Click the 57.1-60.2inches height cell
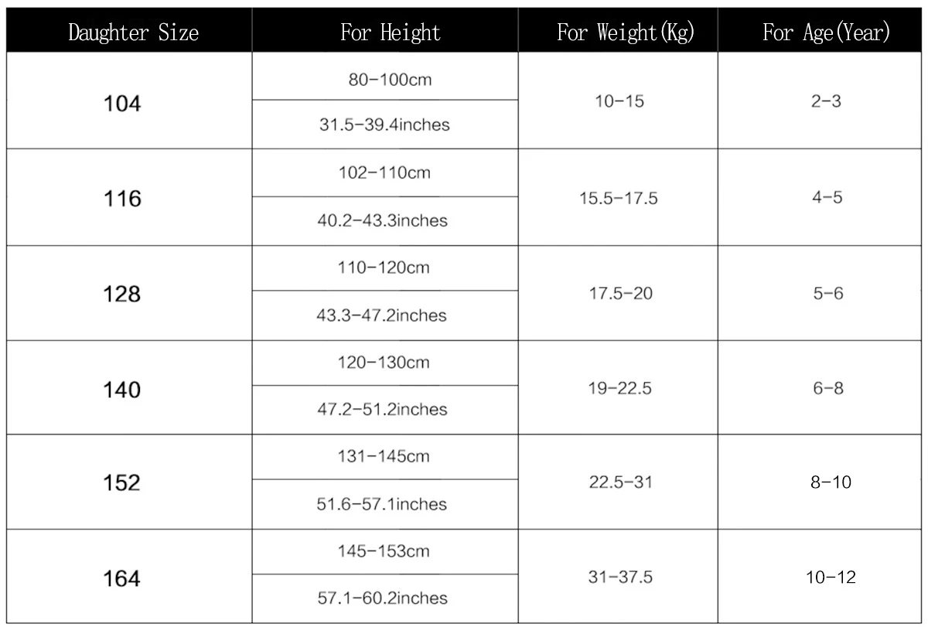The height and width of the screenshot is (627, 928). tap(384, 598)
